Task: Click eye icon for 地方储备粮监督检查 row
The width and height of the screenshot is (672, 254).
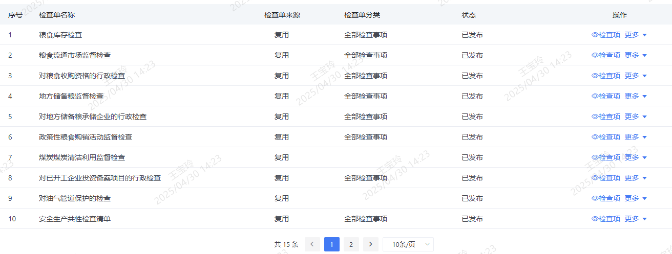Action: coord(595,96)
